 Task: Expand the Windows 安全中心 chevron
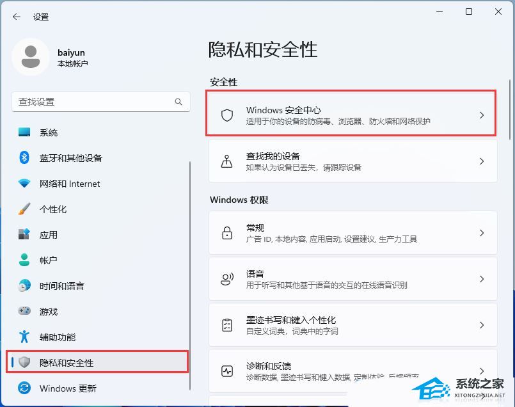482,115
